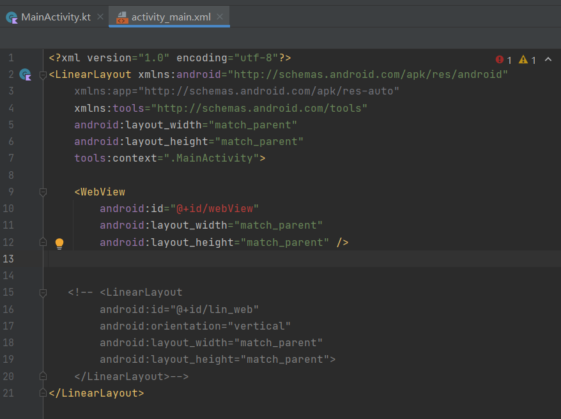Click the xmlns:tools namespace declaration on line 4

(220, 108)
